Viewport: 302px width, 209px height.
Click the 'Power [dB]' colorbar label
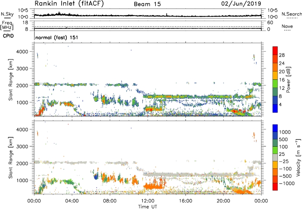coord(288,80)
